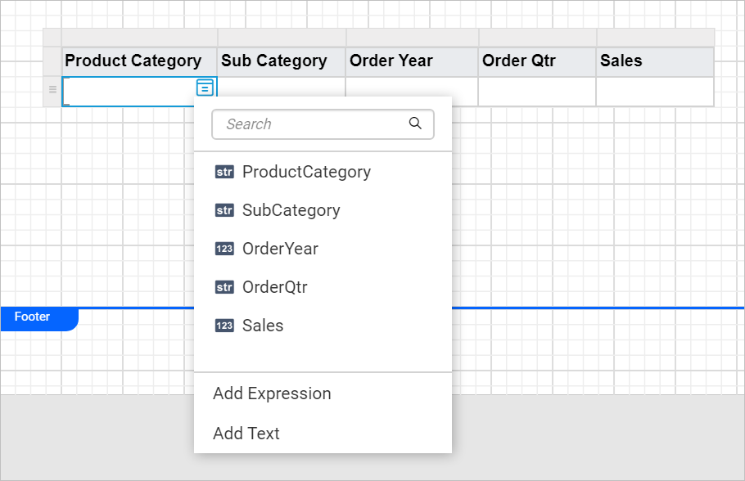Screen dimensions: 745x481
Task: Click the empty data cell under Sales
Action: pos(655,92)
